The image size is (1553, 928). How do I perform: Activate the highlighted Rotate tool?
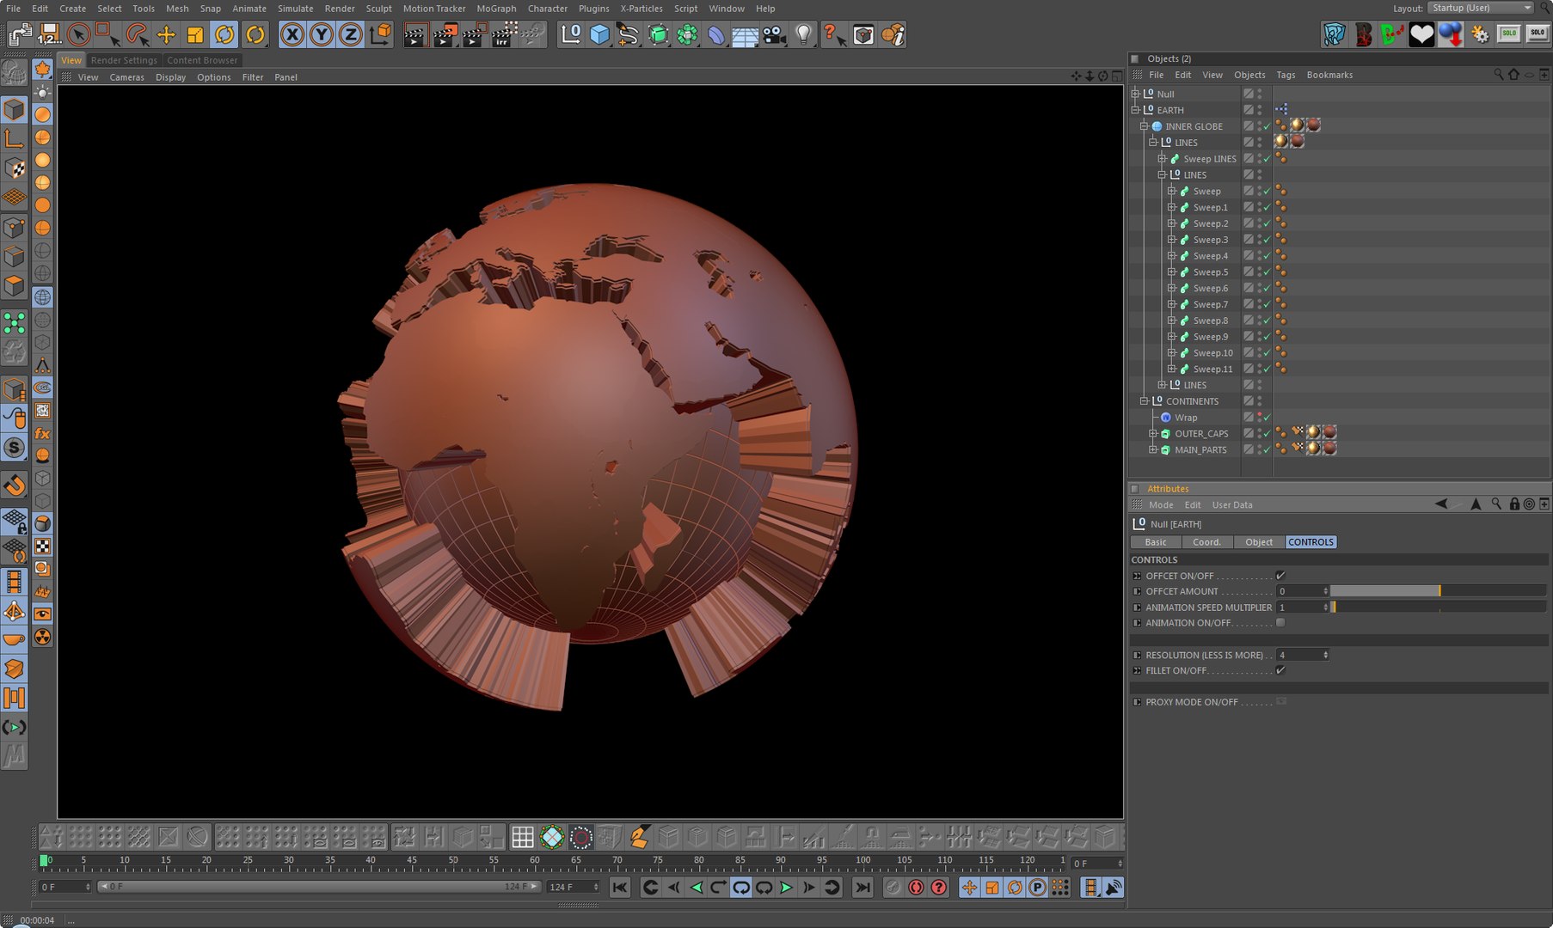click(x=224, y=34)
